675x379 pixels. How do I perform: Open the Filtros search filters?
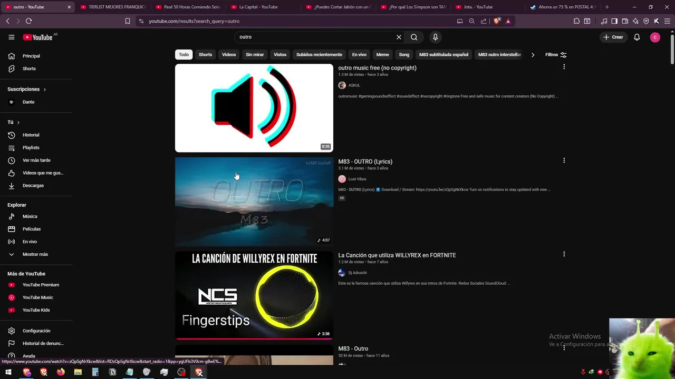(556, 55)
